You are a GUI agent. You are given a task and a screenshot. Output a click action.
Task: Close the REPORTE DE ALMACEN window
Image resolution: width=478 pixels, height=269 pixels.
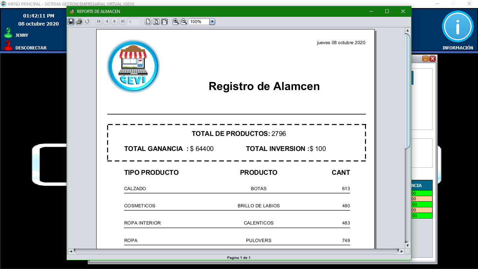tap(403, 11)
